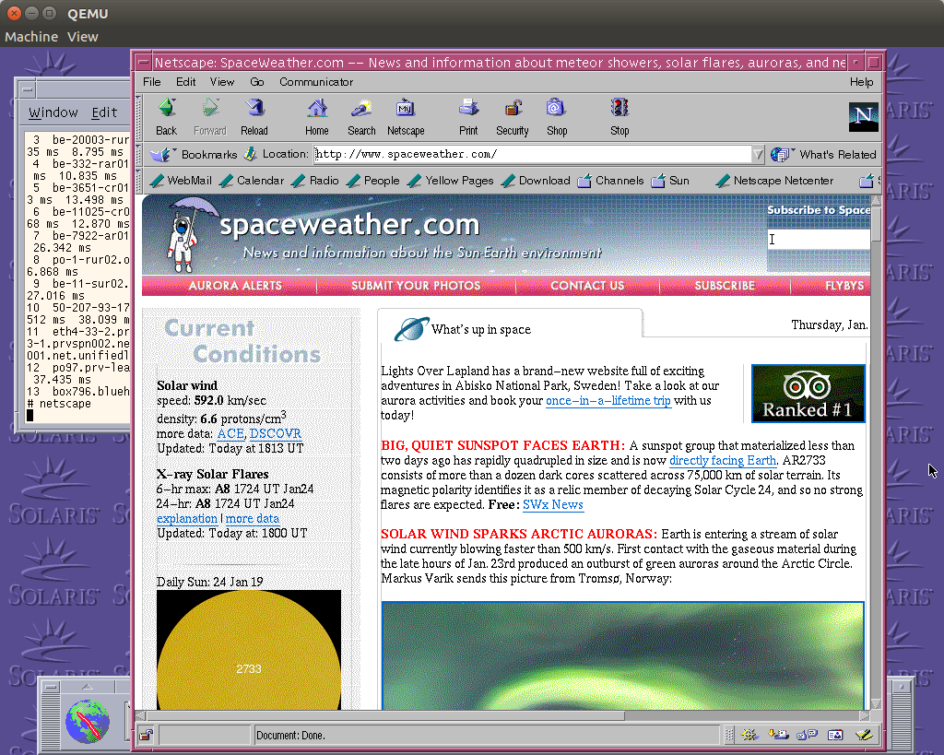
Task: Follow the ACE data link
Action: [x=230, y=433]
